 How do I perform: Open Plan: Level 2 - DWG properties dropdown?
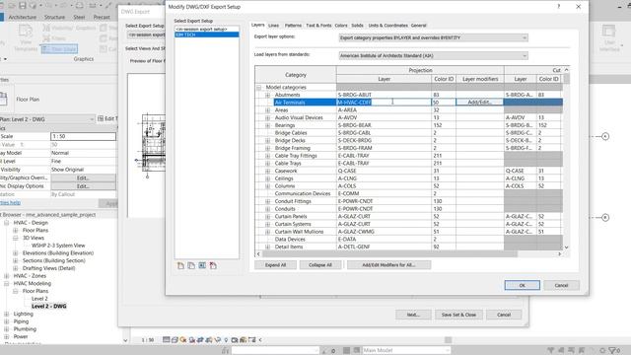pos(47,119)
